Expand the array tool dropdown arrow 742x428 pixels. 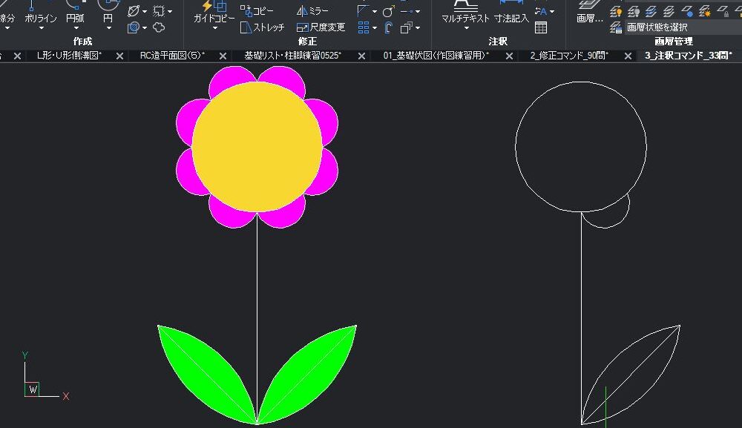[374, 28]
